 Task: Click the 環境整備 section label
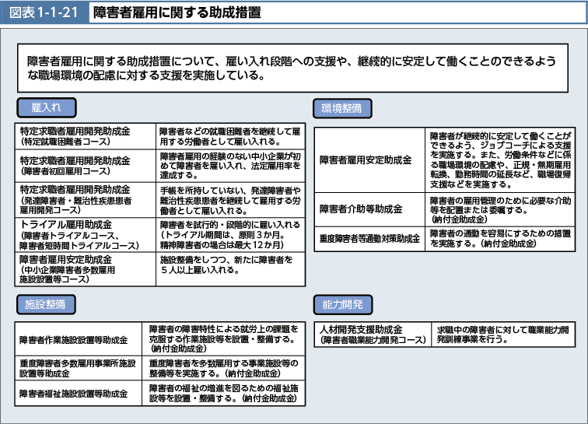(x=342, y=109)
